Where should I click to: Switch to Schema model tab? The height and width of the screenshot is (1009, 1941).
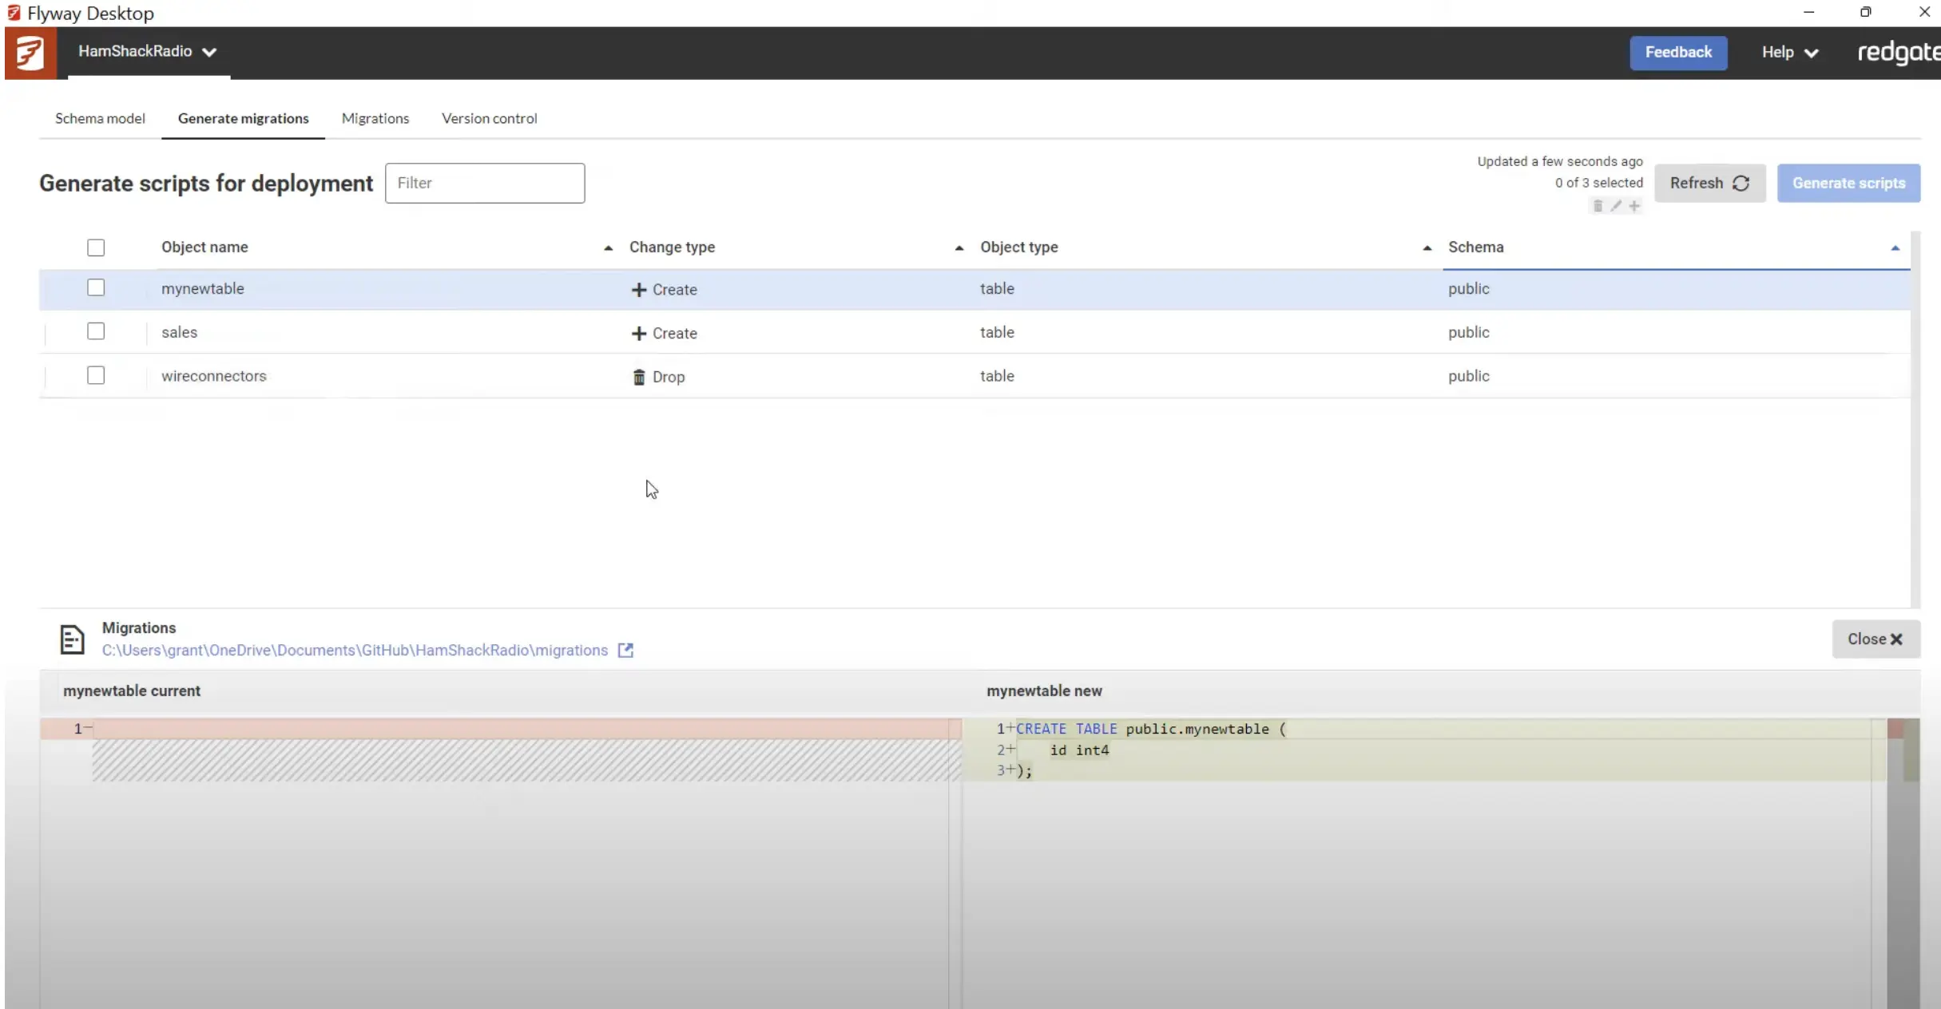(x=100, y=118)
